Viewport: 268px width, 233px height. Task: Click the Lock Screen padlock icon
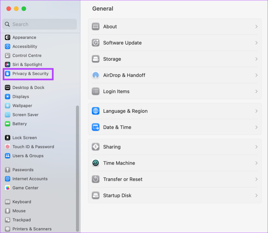click(8, 138)
